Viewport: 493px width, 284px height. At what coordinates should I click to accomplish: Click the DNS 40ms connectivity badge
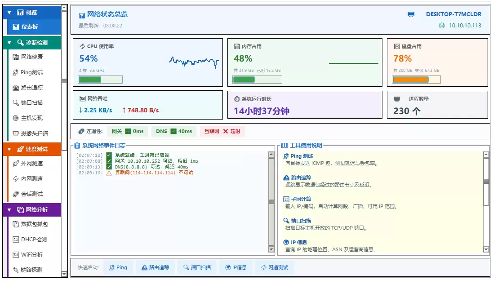pyautogui.click(x=174, y=132)
